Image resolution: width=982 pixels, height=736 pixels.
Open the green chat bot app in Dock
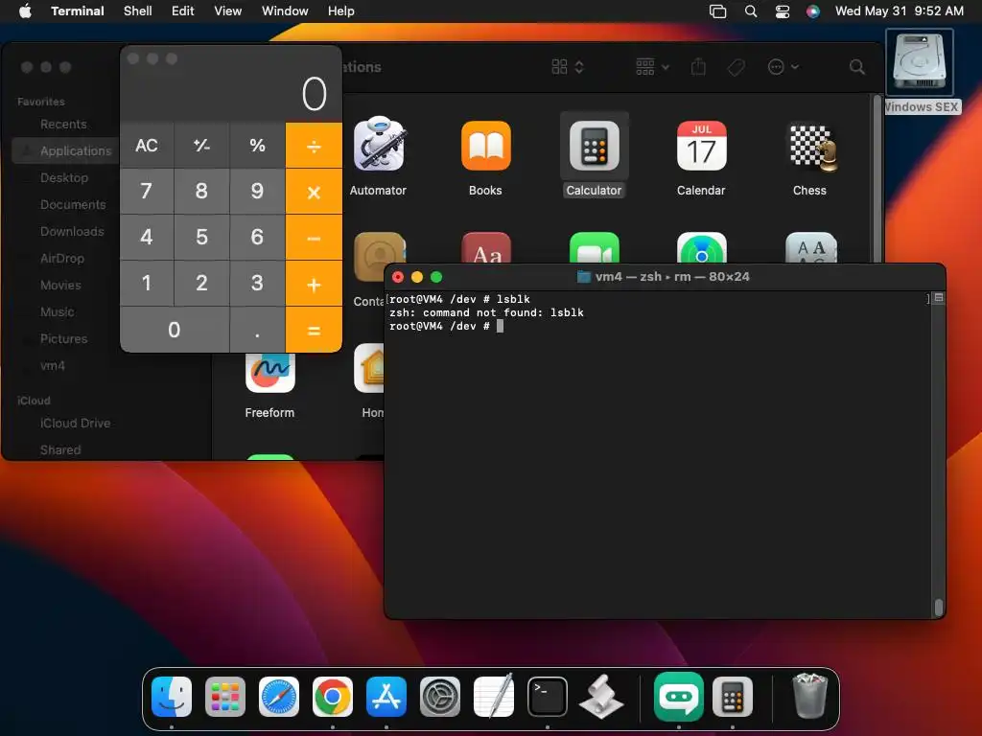click(x=678, y=696)
